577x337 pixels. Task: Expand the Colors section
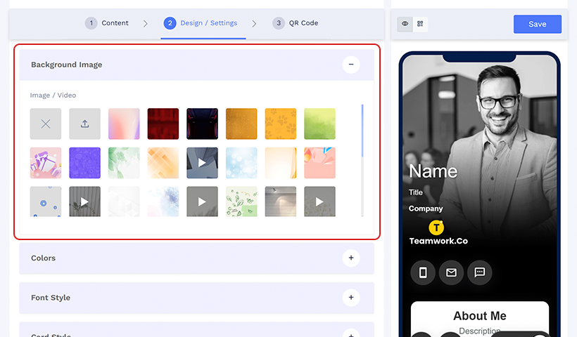[351, 258]
